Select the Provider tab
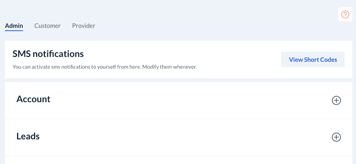Screen dimensions: 356x164 (x=83, y=26)
